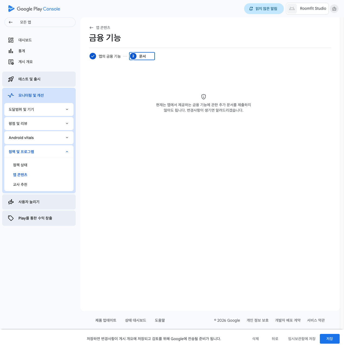Click the rocket icon for 테스트 및 출시
Screen dimensions: 344x348
(11, 79)
